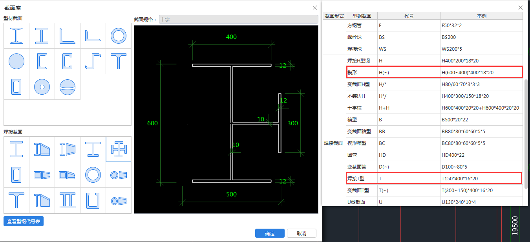Click the 截面形式 column header

click(334, 16)
